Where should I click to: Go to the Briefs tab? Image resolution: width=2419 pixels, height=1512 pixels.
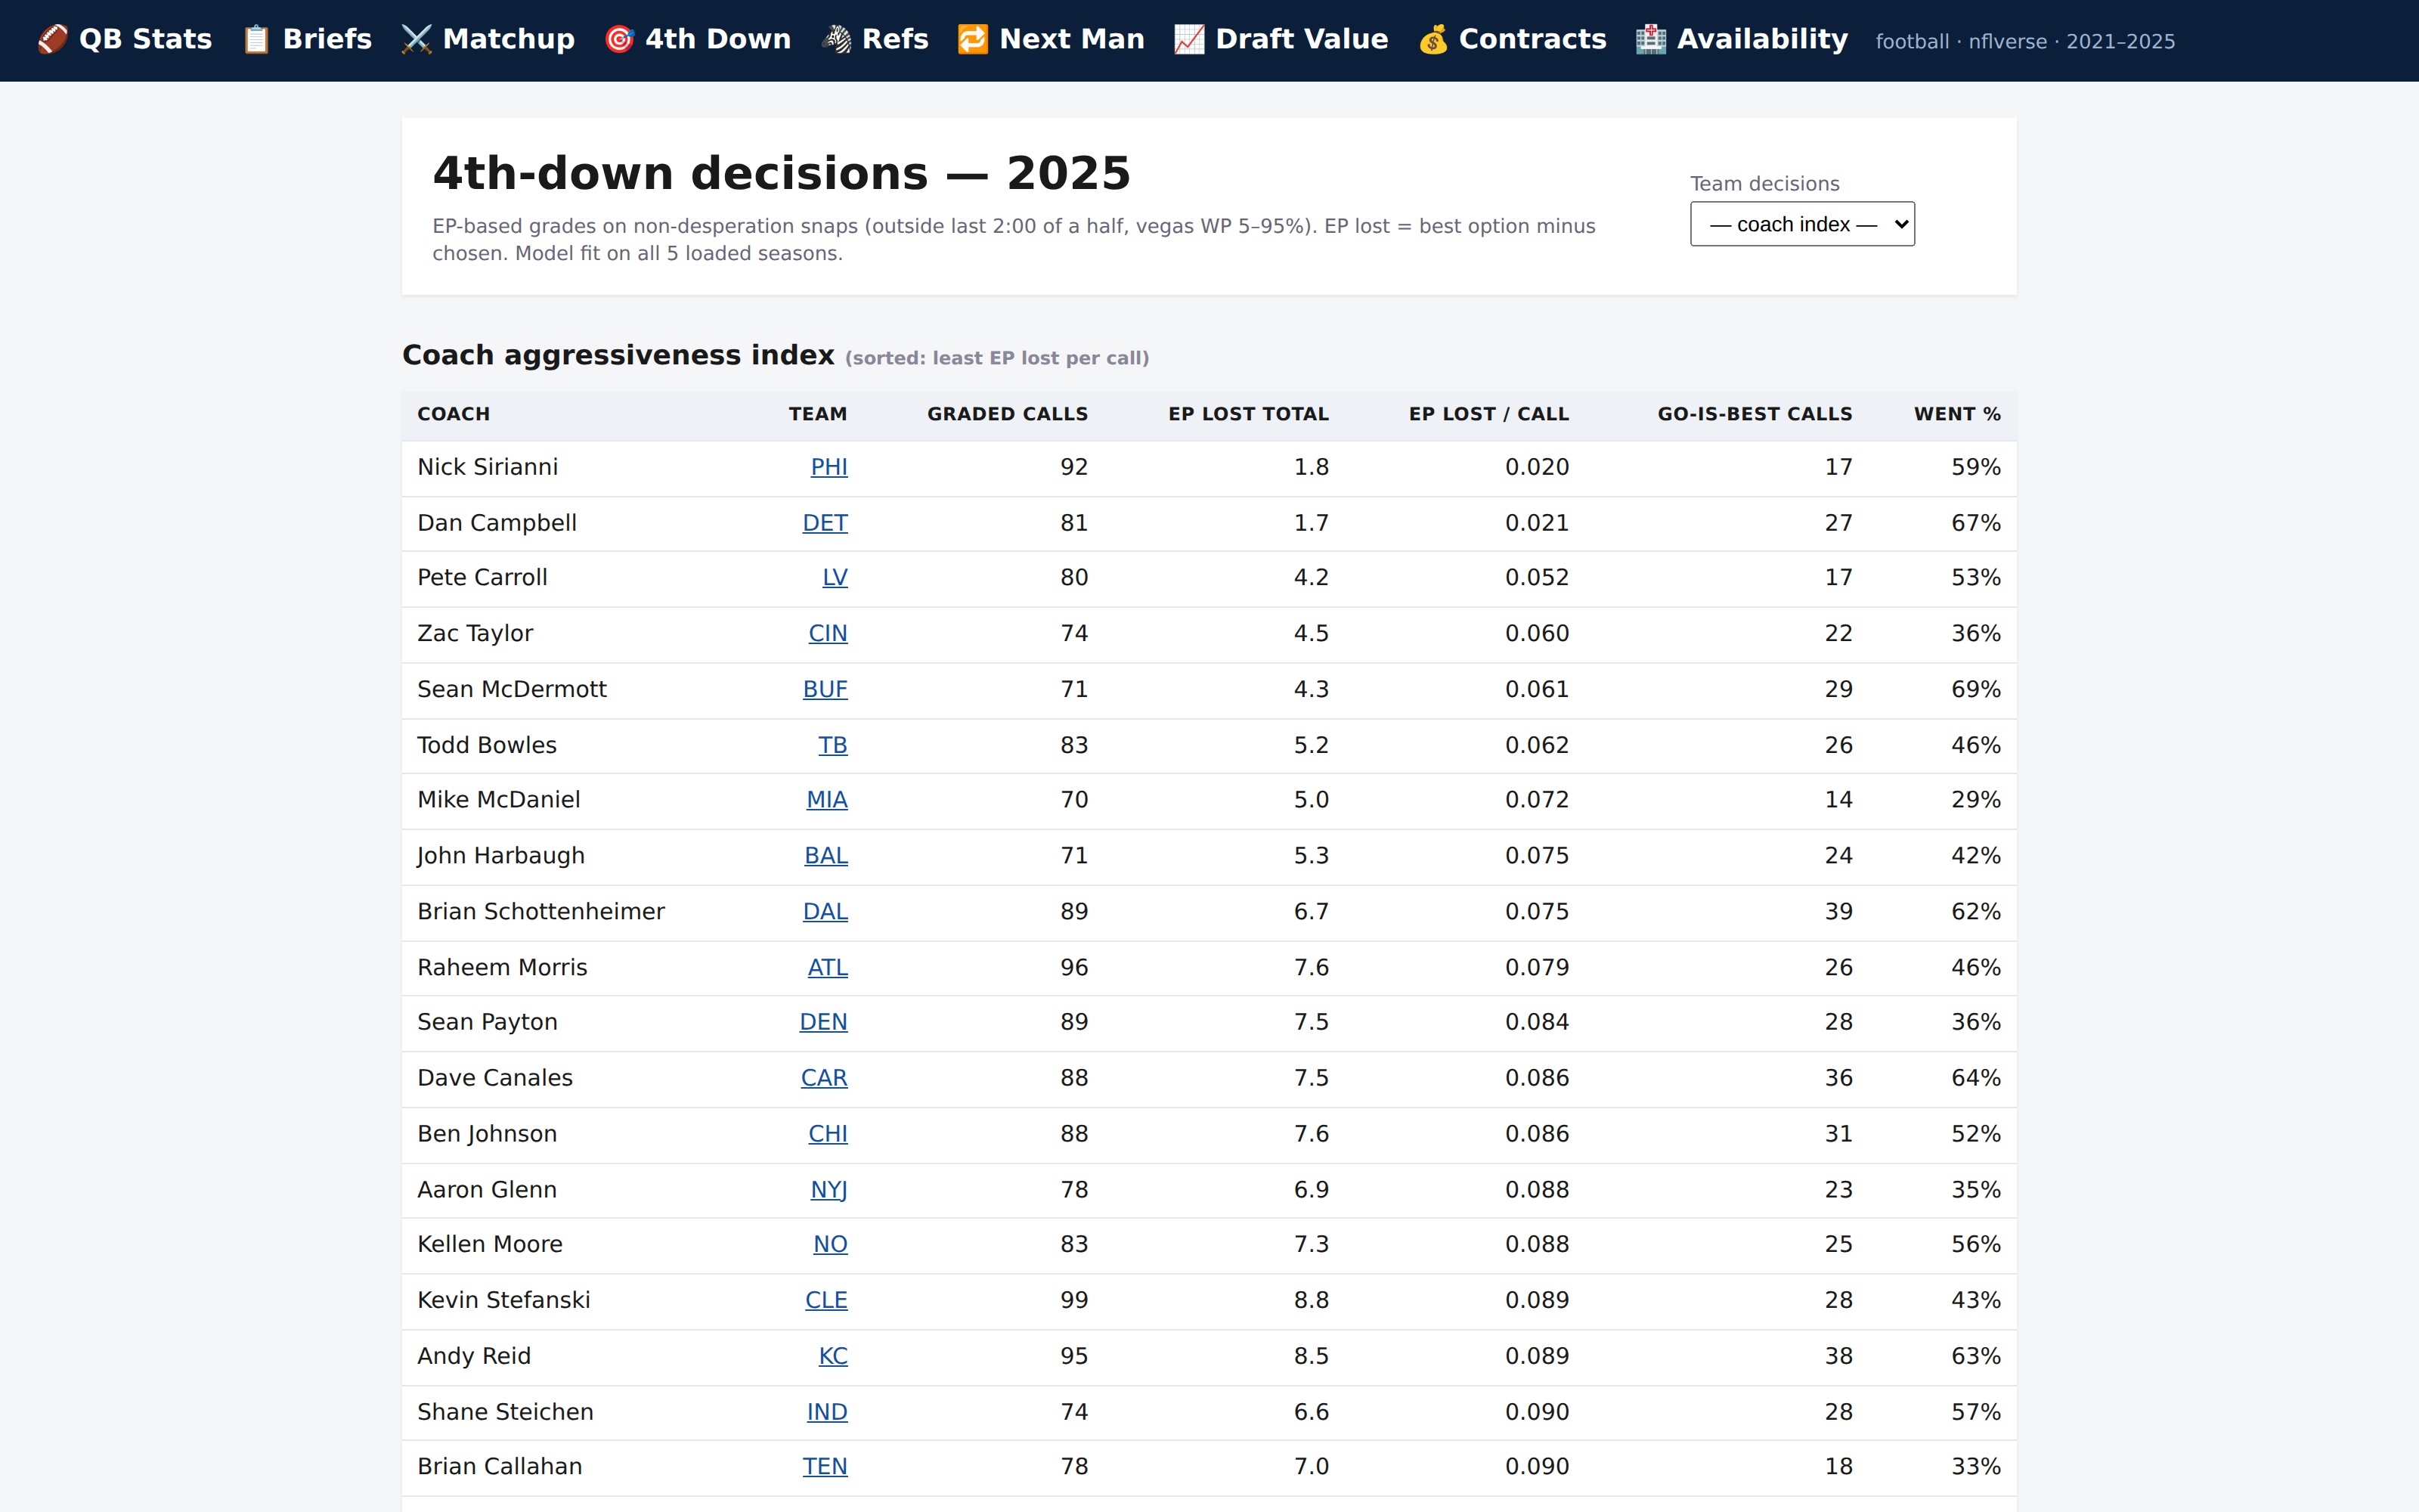pos(307,40)
